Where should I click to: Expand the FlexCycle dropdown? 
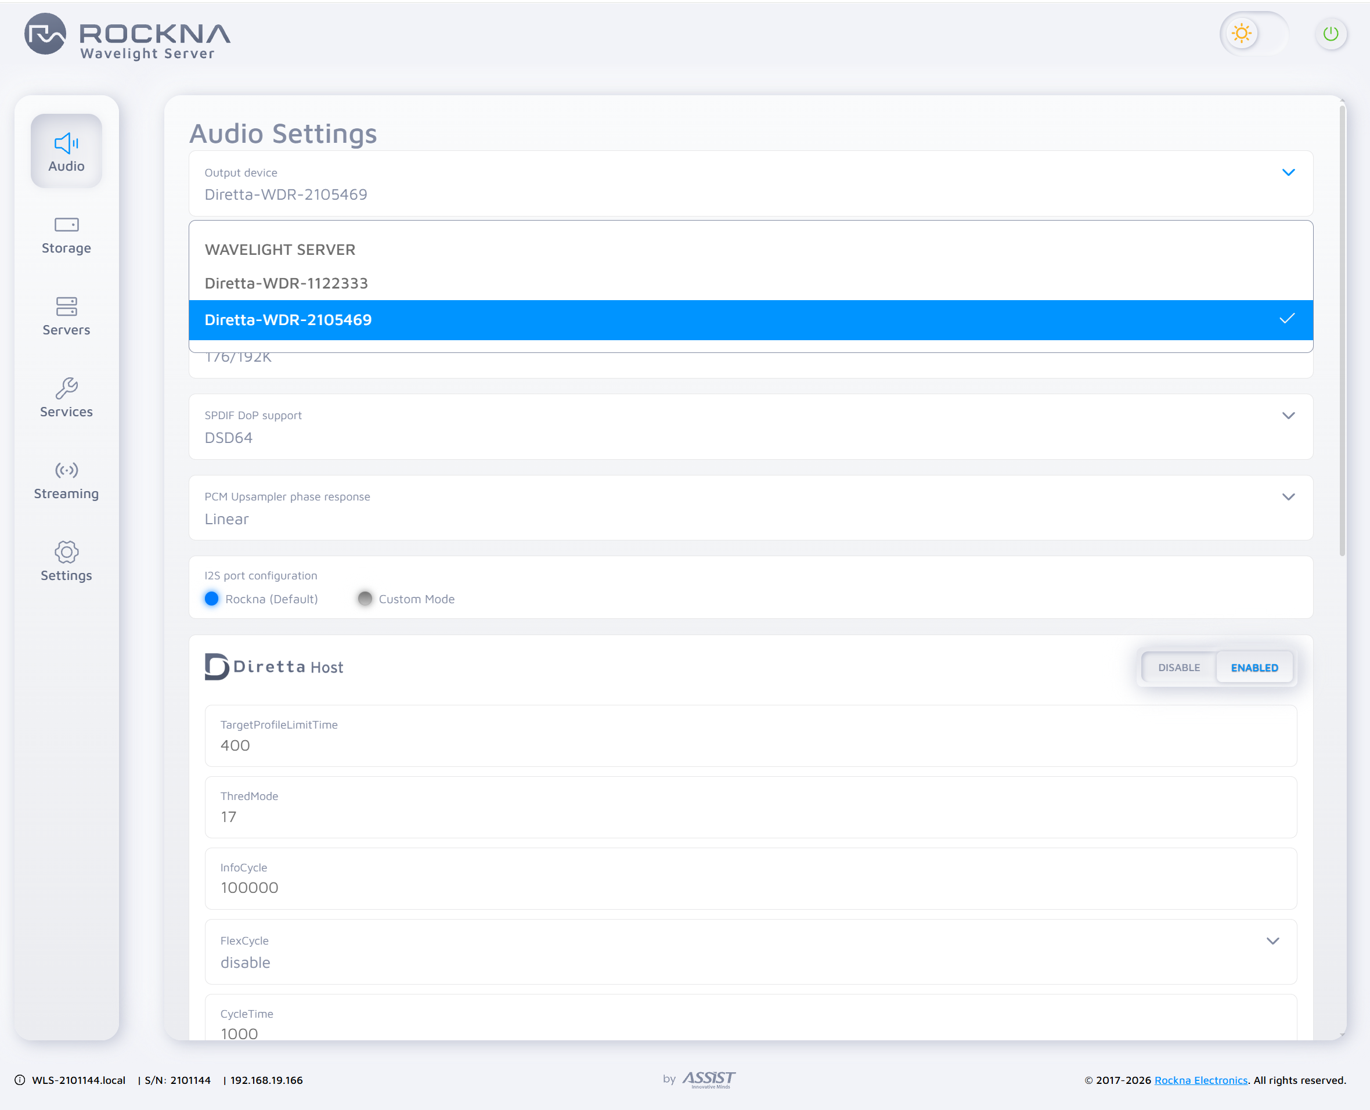pos(1272,940)
